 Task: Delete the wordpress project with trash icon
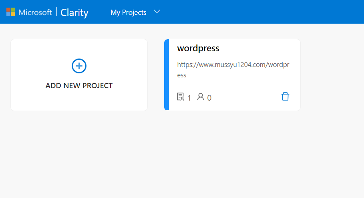point(285,97)
